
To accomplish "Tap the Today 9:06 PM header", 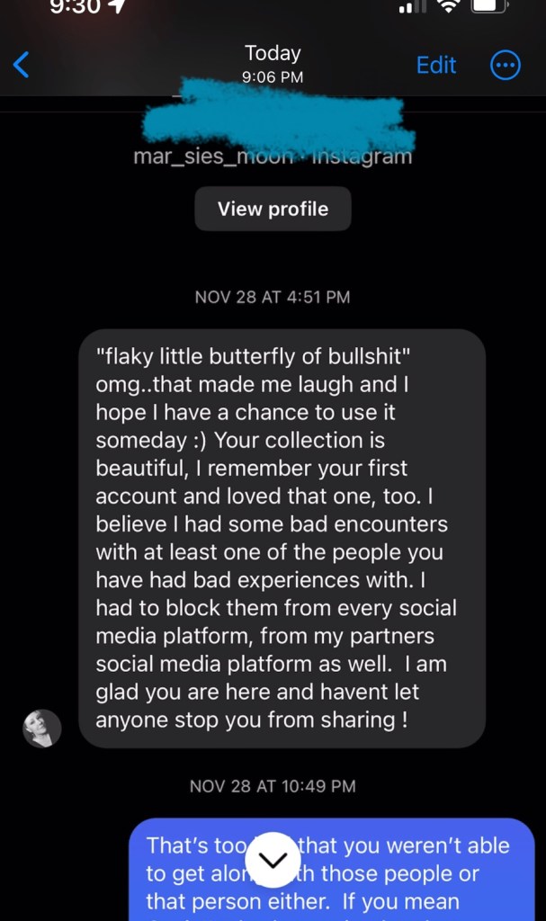I will pyautogui.click(x=273, y=64).
